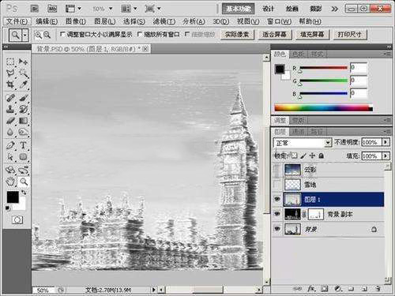Select the Rectangular Marquee tool
Viewport: 395px width, 296px height.
pyautogui.click(x=10, y=62)
